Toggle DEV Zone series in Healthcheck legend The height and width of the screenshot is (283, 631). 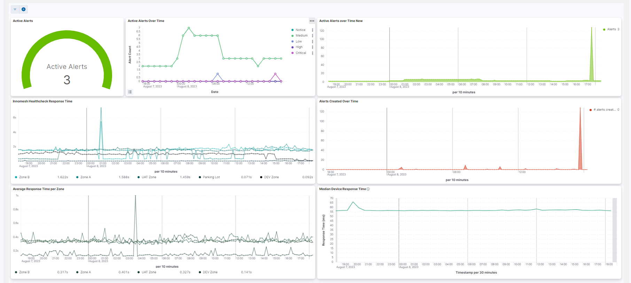pos(271,177)
